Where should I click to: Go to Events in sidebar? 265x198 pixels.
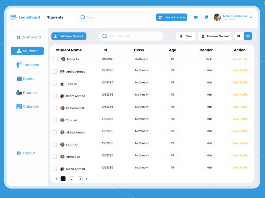[x=25, y=79]
